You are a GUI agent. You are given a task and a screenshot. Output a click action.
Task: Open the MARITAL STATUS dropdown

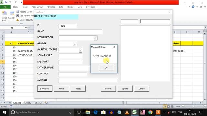tap(81, 50)
